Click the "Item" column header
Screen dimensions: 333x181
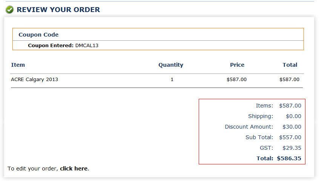click(x=18, y=65)
